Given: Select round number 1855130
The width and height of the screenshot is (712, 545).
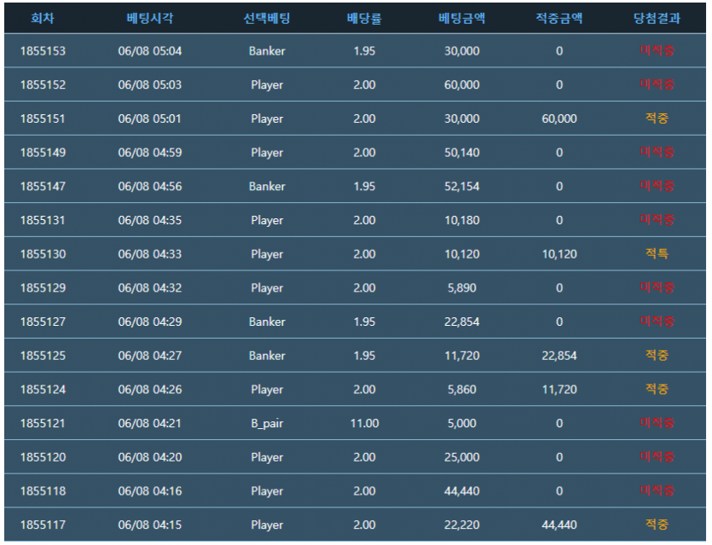Looking at the screenshot, I should pyautogui.click(x=43, y=254).
